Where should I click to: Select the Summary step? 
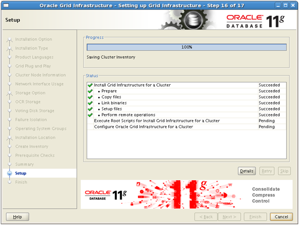(x=24, y=164)
